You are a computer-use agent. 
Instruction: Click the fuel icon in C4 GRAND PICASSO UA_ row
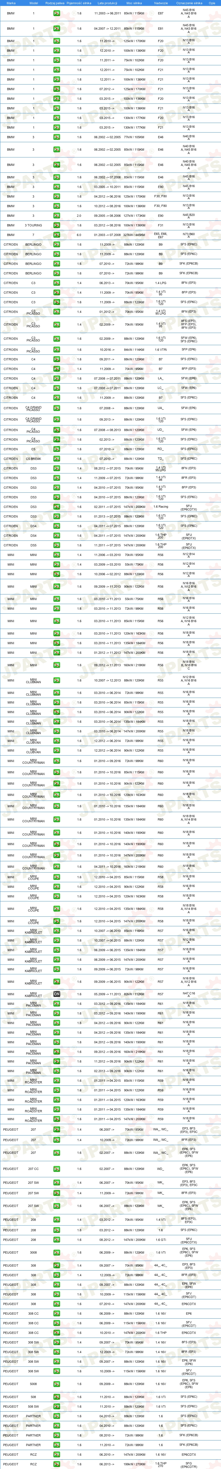pyautogui.click(x=57, y=408)
